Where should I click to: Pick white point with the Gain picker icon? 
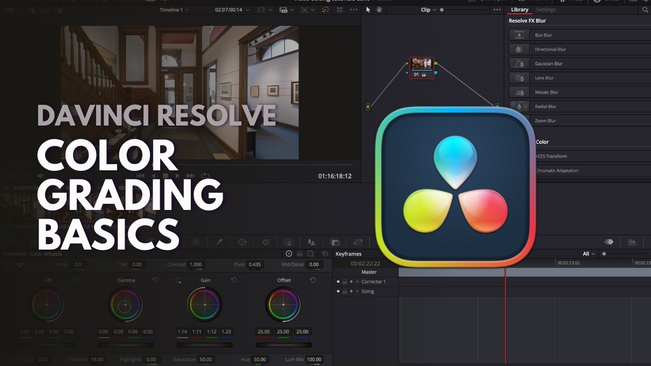pos(177,280)
